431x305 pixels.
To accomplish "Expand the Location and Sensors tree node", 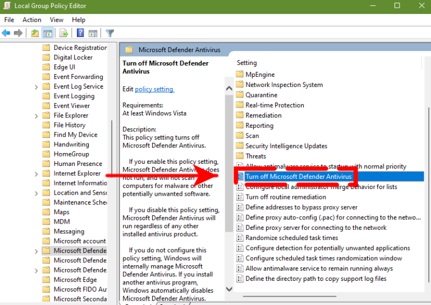I will tap(36, 193).
